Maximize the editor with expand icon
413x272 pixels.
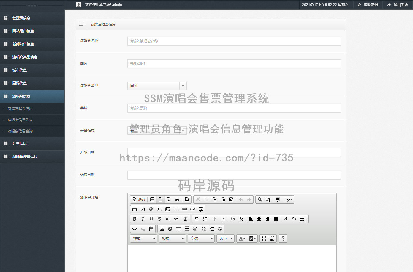[x=264, y=239]
